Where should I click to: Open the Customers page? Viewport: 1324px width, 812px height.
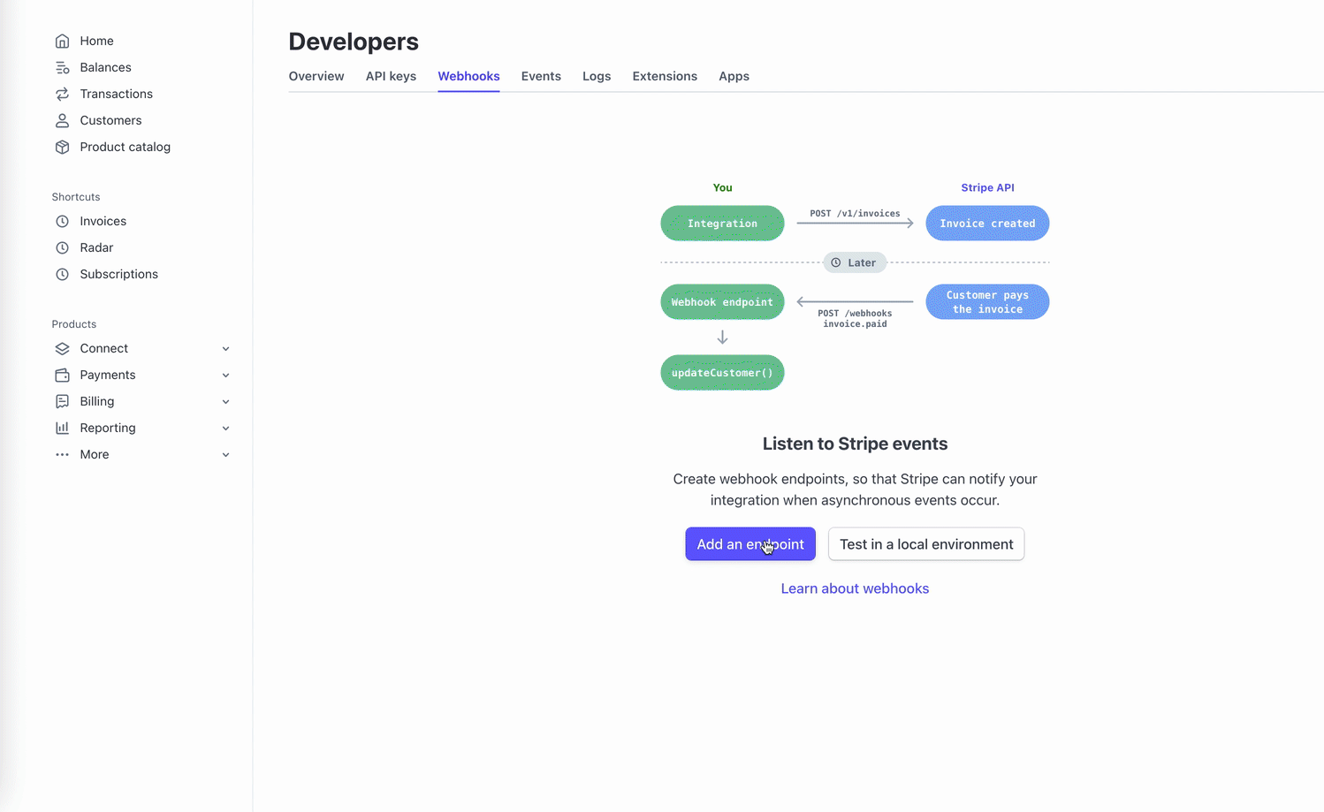[x=110, y=120]
